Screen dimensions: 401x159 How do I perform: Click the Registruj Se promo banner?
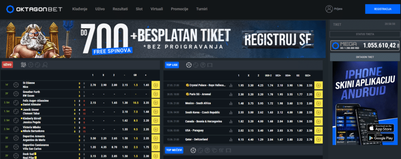coord(278,39)
